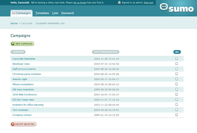
Task: Click date 2010-11-21 17:12:15
Action: point(106,100)
